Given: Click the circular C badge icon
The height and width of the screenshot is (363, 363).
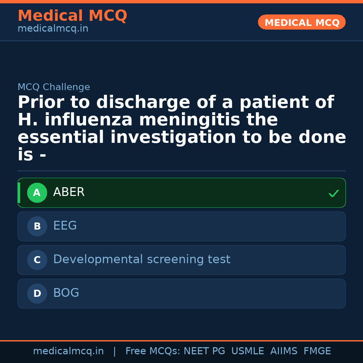Looking at the screenshot, I should 37,260.
